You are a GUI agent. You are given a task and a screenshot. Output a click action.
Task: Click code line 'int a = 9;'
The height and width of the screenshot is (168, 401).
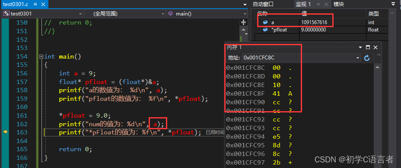77,73
